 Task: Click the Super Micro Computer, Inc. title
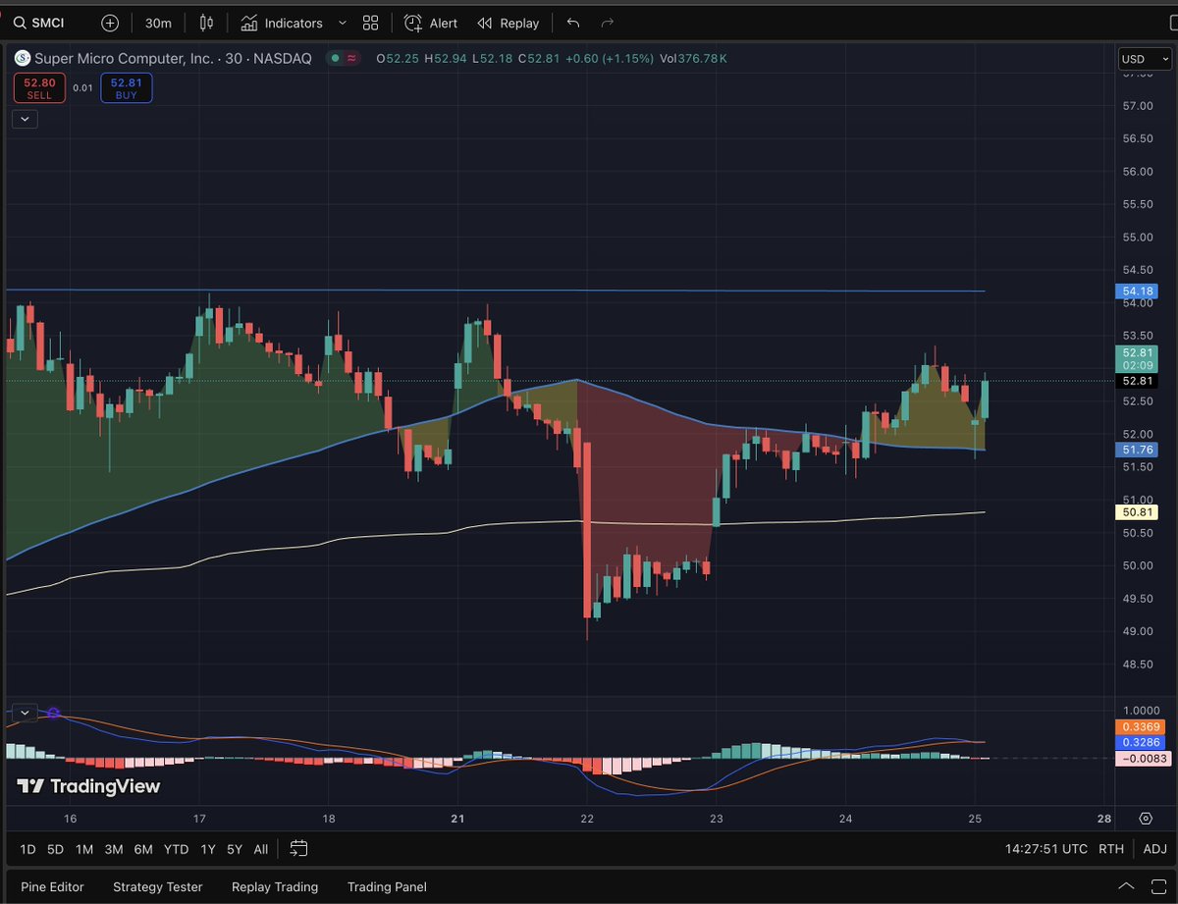124,58
